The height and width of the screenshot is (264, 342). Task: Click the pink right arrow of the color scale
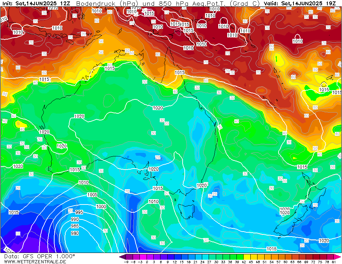(337, 257)
